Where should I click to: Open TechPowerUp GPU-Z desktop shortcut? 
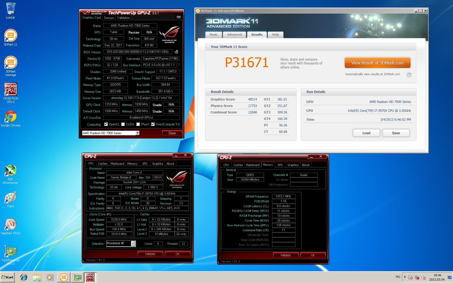click(10, 255)
